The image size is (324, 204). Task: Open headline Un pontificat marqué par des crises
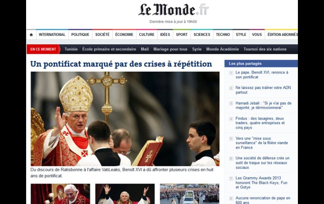coord(121,64)
